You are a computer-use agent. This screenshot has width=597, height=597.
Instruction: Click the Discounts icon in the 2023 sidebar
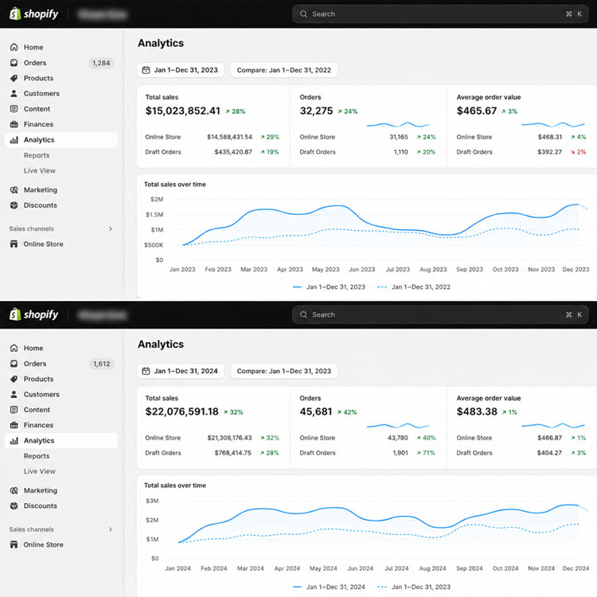[x=14, y=205]
